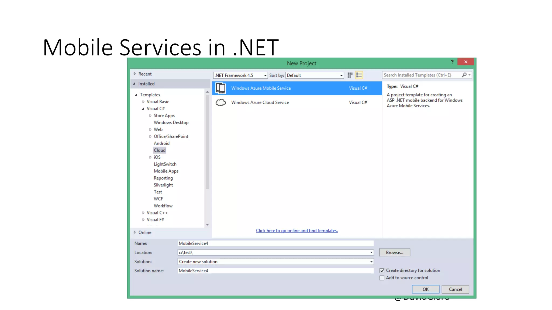Viewport: 552px width, 310px height.
Task: Click the Cancel button
Action: click(x=456, y=289)
